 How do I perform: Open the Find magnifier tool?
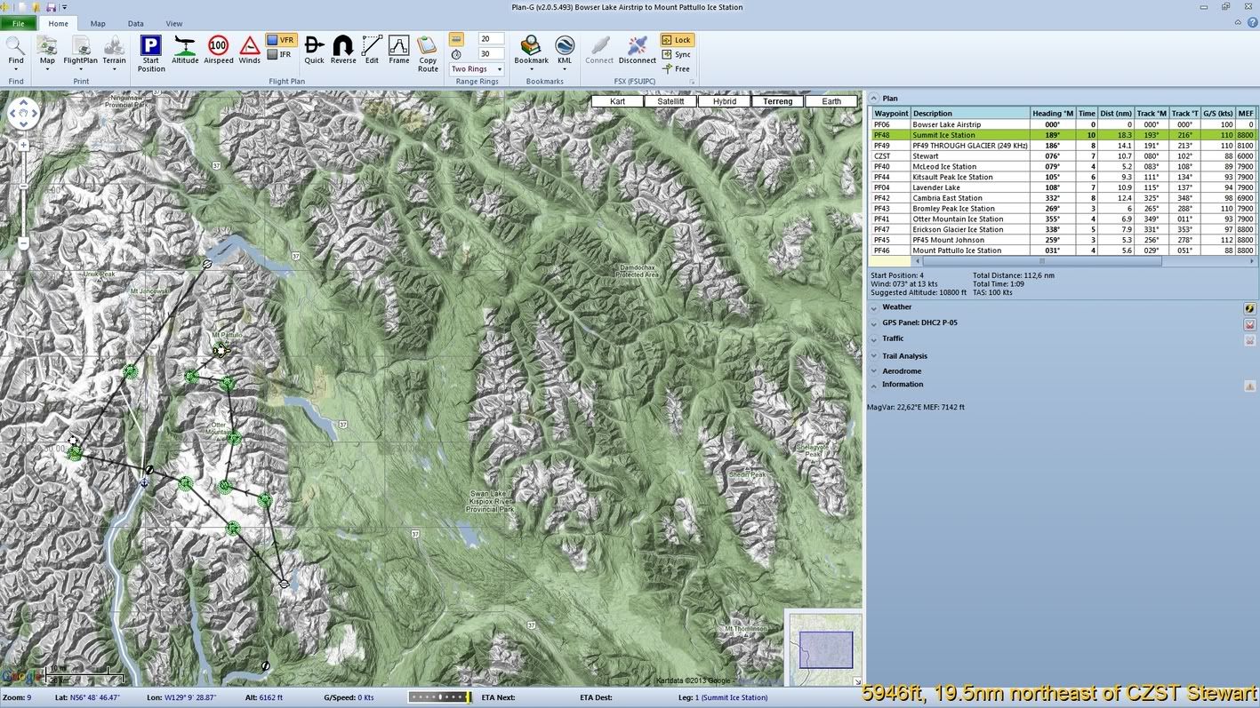pos(16,45)
